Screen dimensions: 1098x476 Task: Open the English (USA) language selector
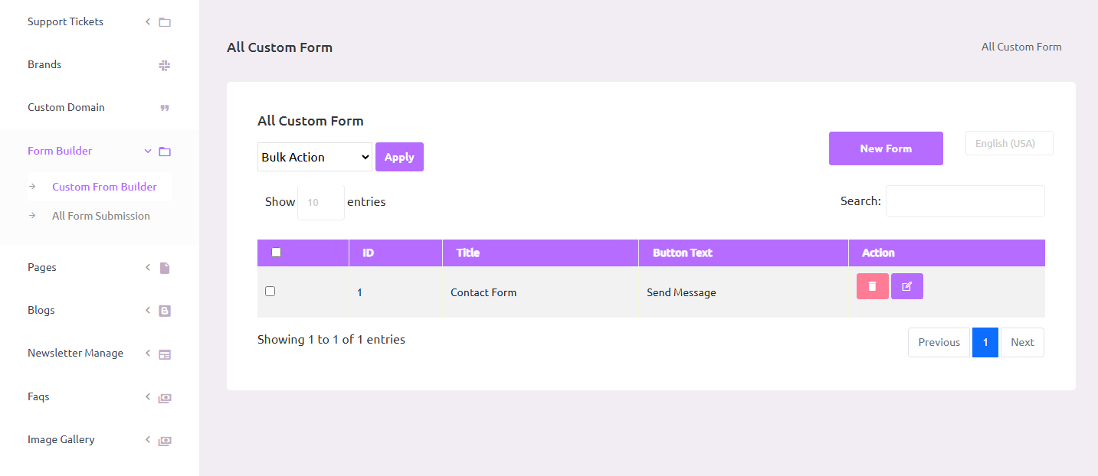pyautogui.click(x=1008, y=143)
